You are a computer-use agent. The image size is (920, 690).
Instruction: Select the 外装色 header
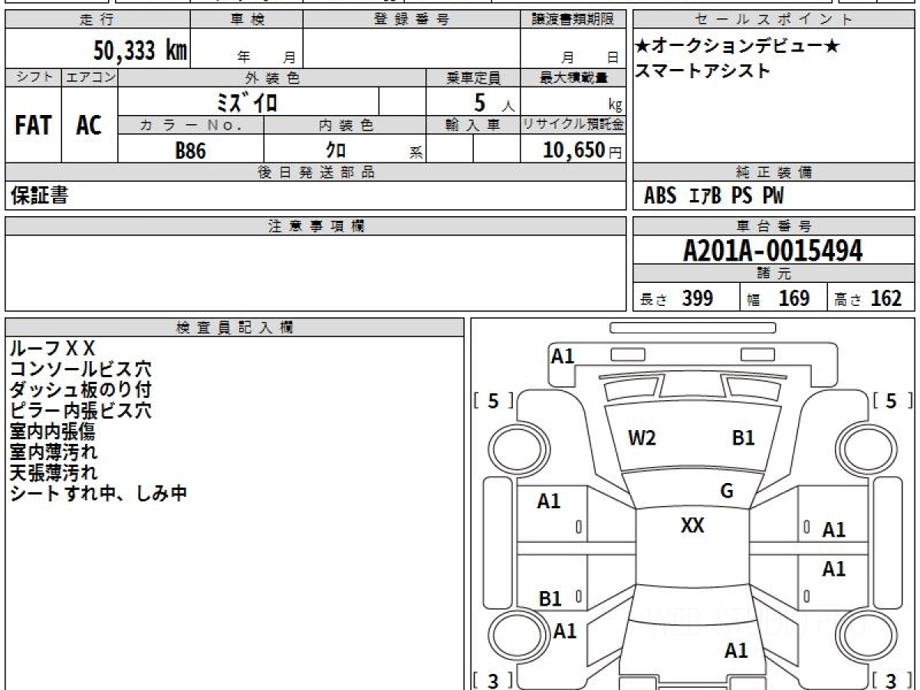(x=272, y=77)
